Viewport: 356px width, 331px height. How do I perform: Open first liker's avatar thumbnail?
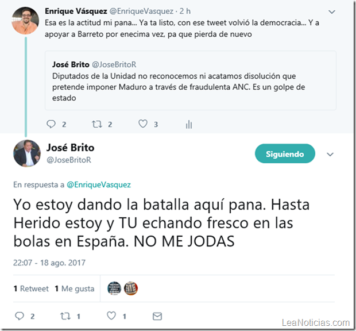point(114,288)
